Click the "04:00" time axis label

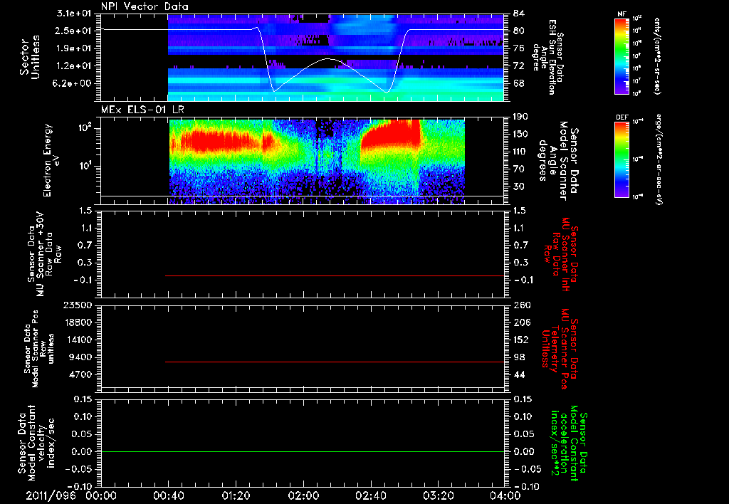pos(505,495)
